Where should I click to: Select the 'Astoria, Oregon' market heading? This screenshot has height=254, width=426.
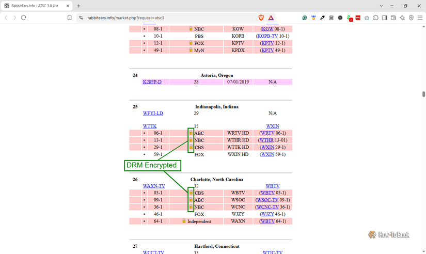pyautogui.click(x=217, y=75)
